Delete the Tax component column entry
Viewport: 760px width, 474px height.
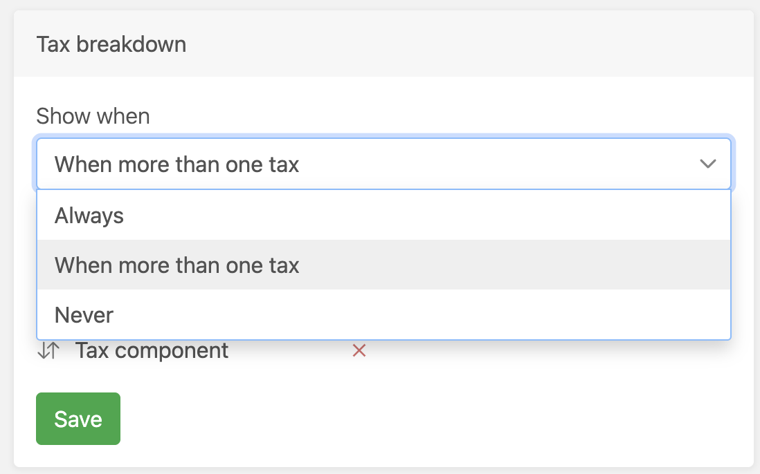point(359,351)
